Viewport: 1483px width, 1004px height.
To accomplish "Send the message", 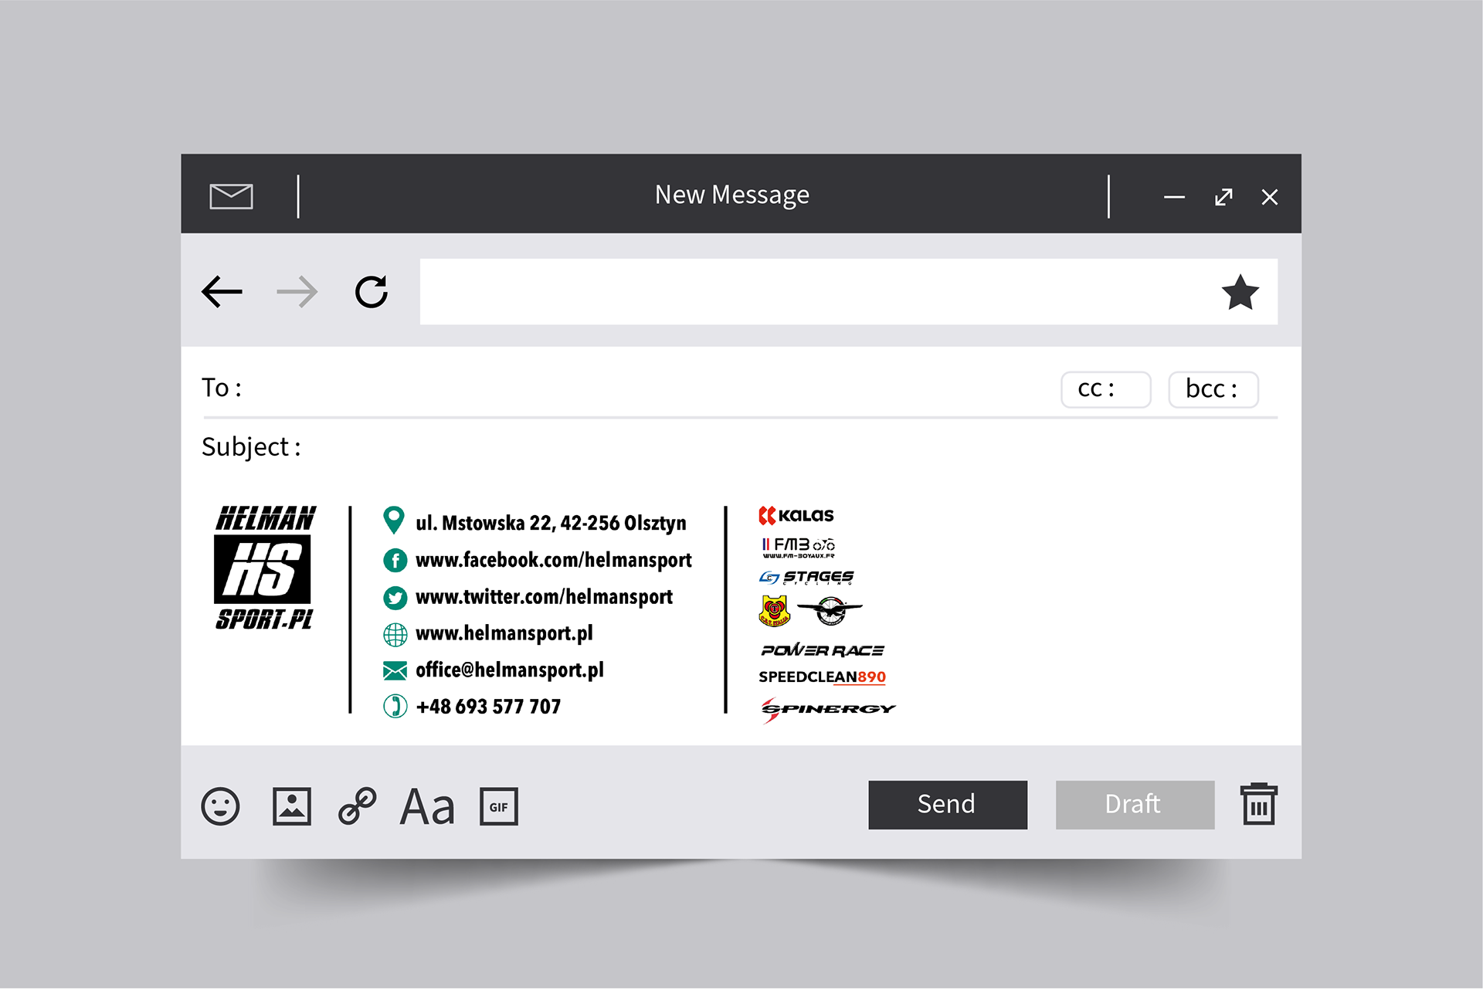I will tap(948, 805).
